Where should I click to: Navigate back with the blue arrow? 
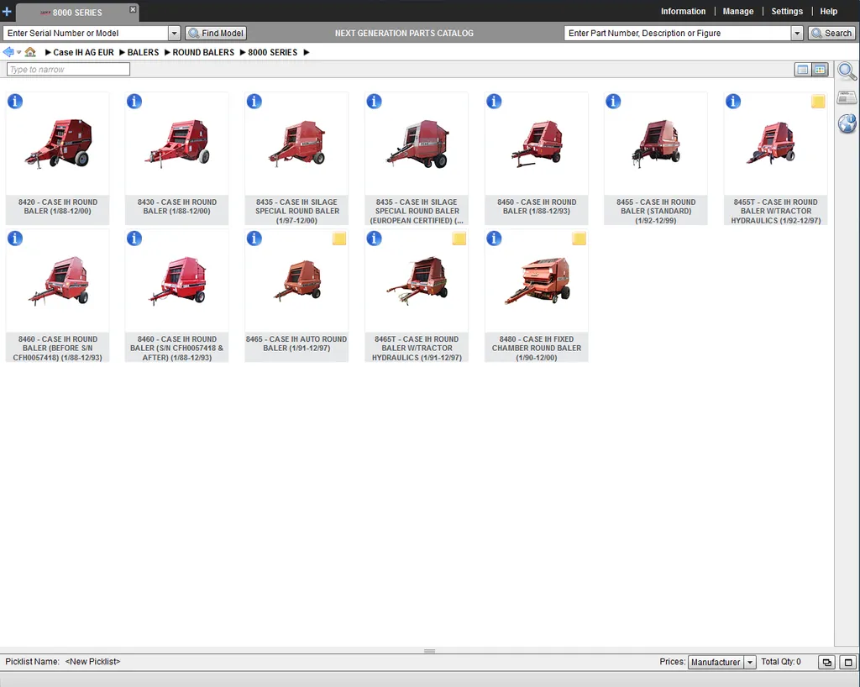[8, 52]
